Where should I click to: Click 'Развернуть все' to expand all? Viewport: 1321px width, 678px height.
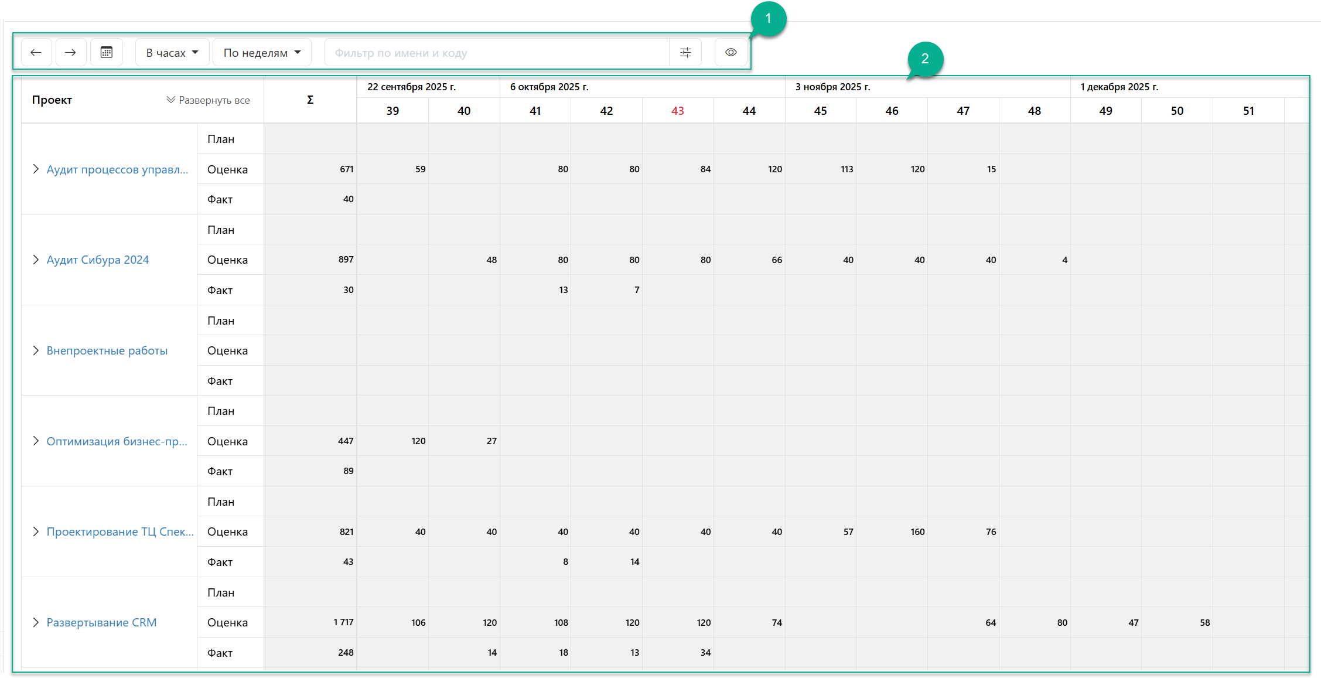[208, 100]
